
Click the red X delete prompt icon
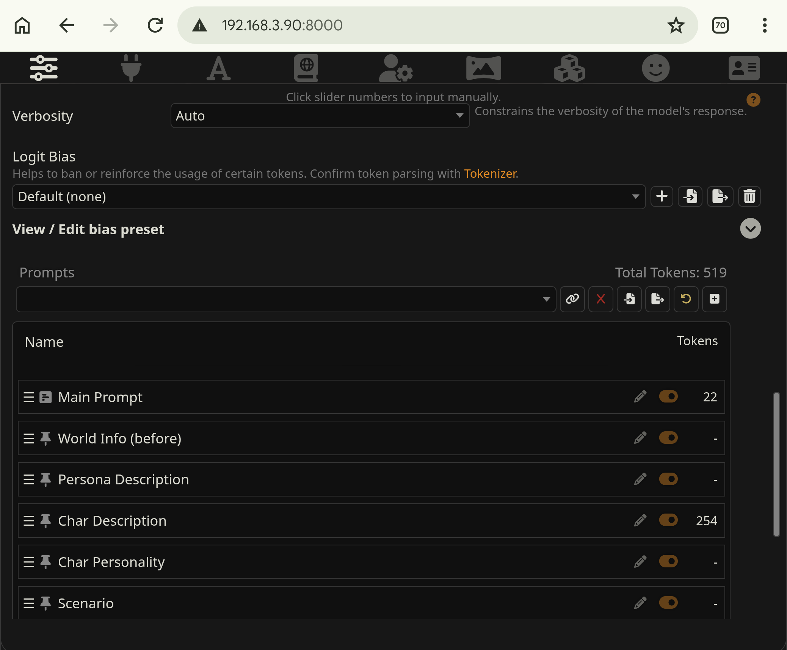600,299
